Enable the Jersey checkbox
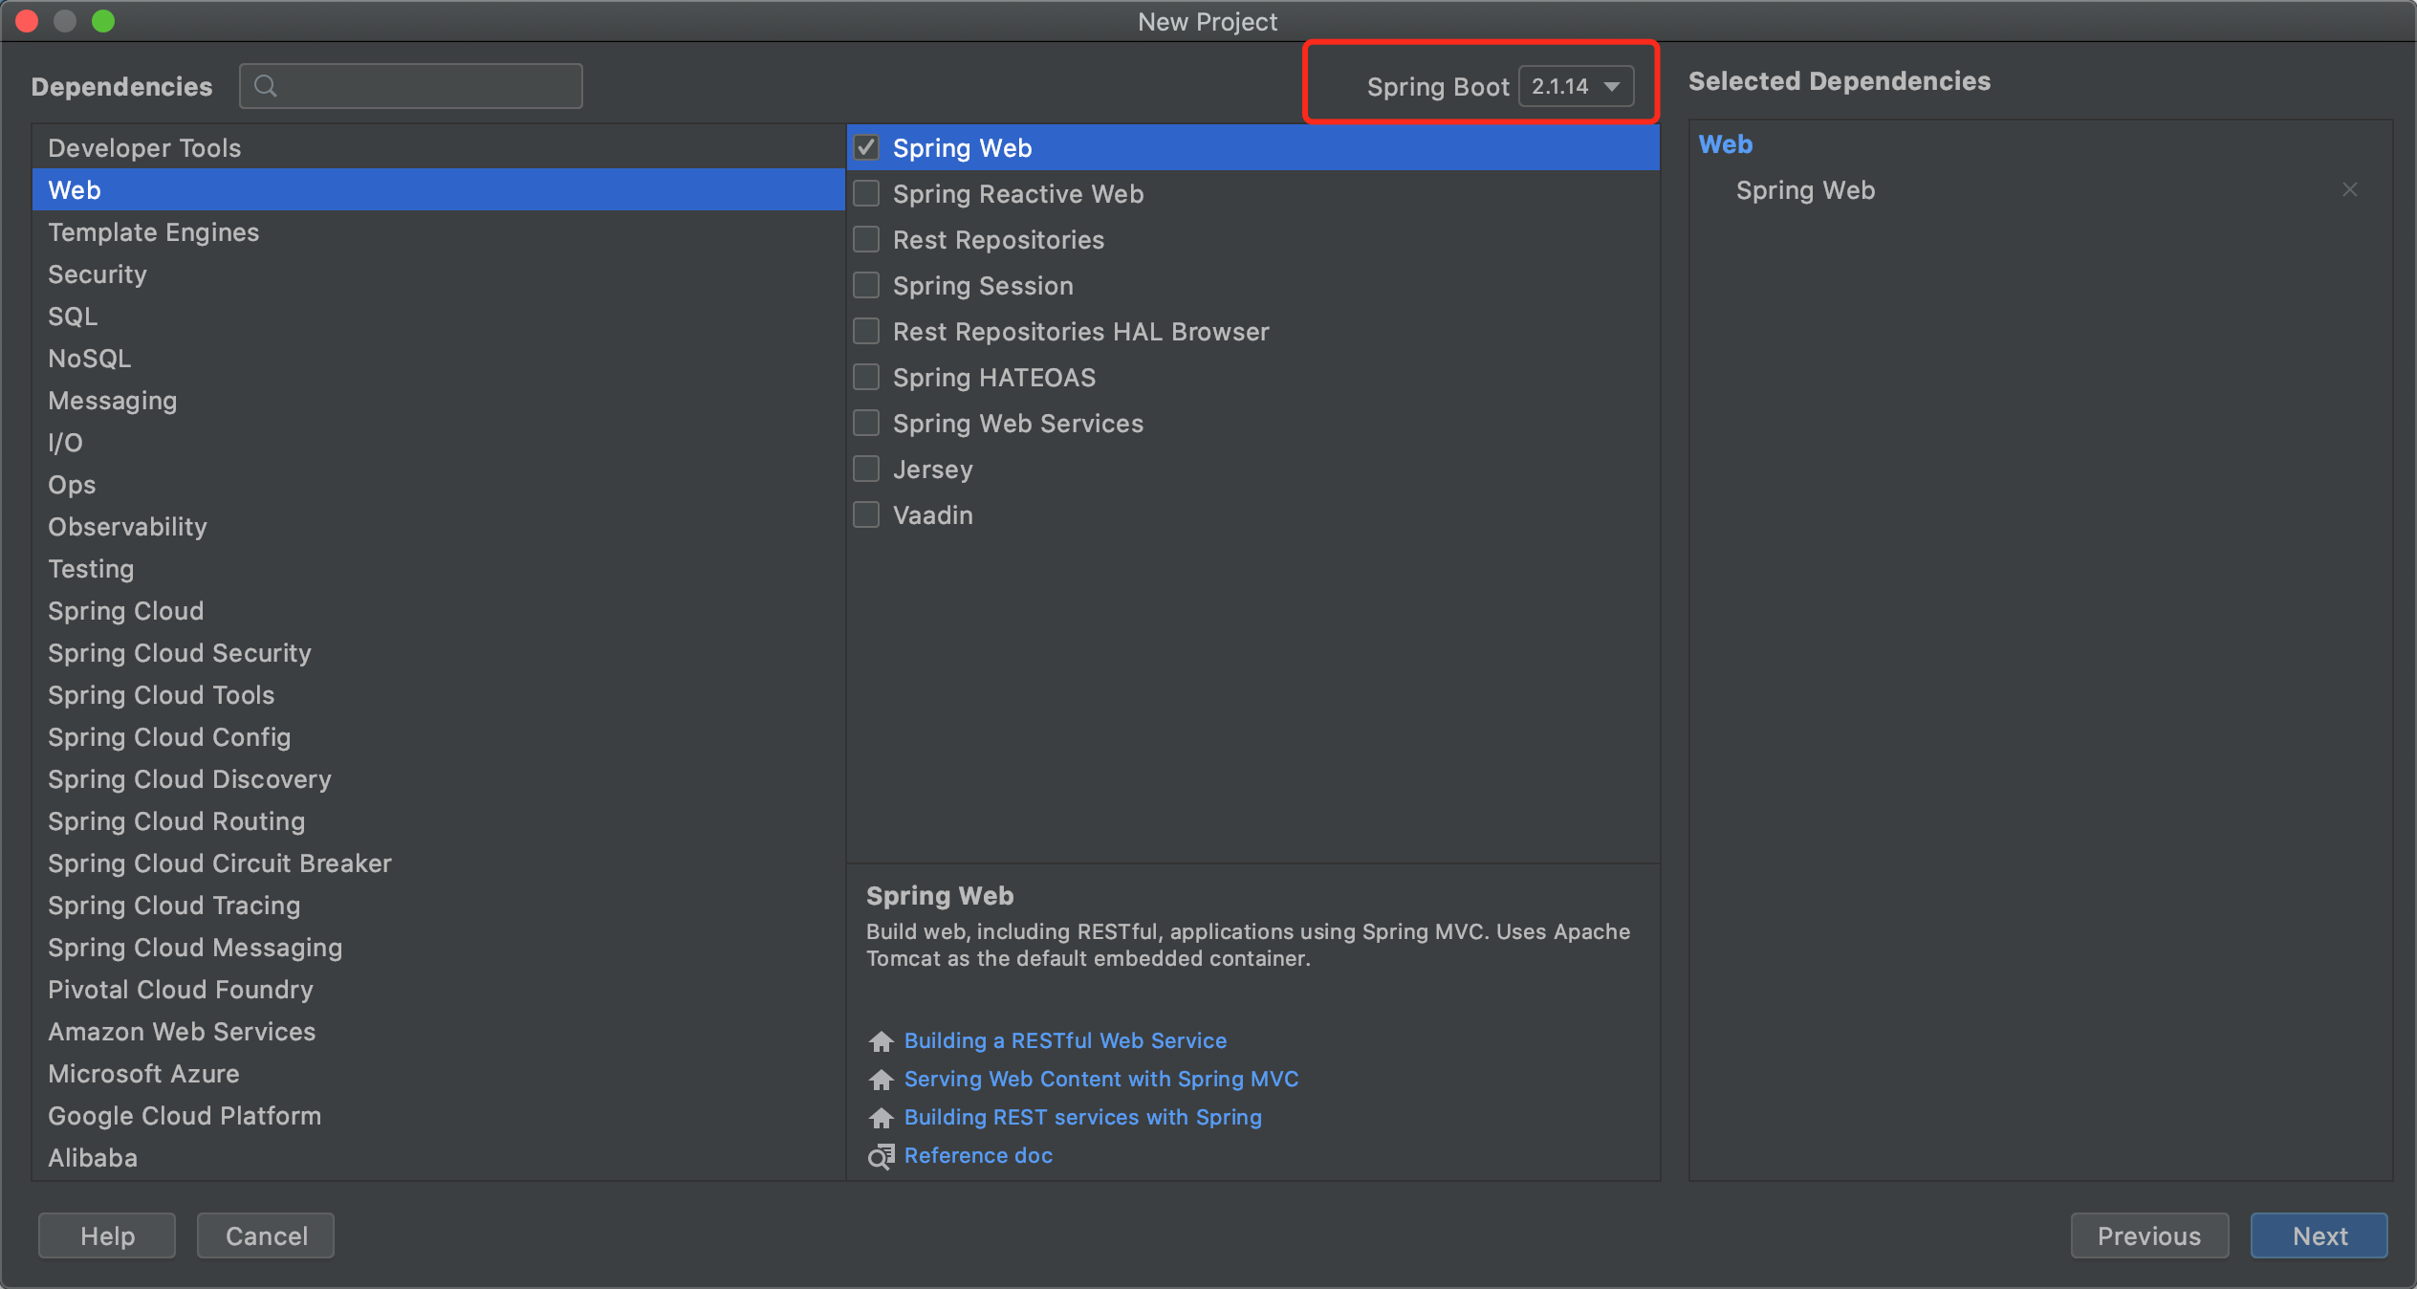This screenshot has width=2417, height=1289. 866,469
